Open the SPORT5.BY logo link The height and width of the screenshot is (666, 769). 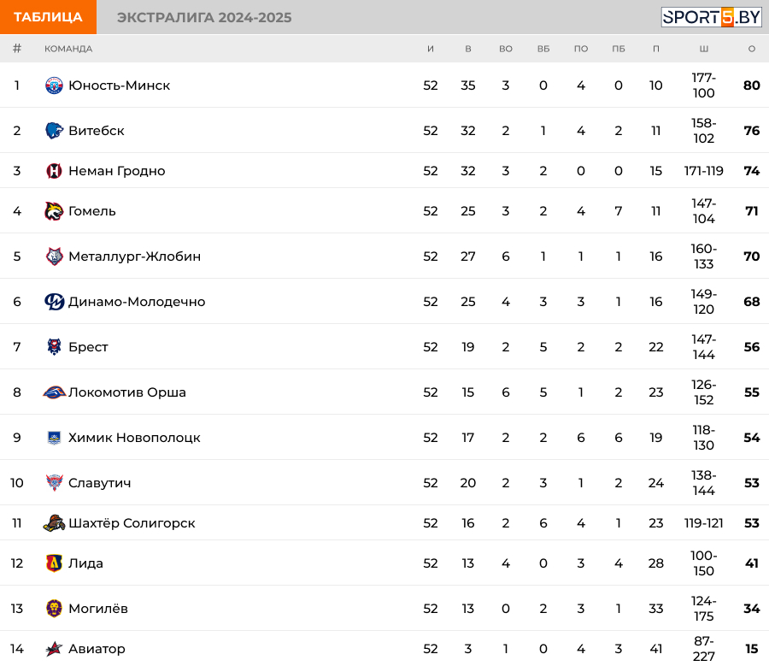tap(711, 17)
